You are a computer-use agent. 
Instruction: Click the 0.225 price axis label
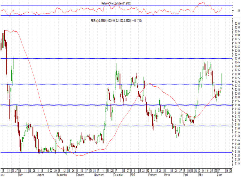coord(237,78)
